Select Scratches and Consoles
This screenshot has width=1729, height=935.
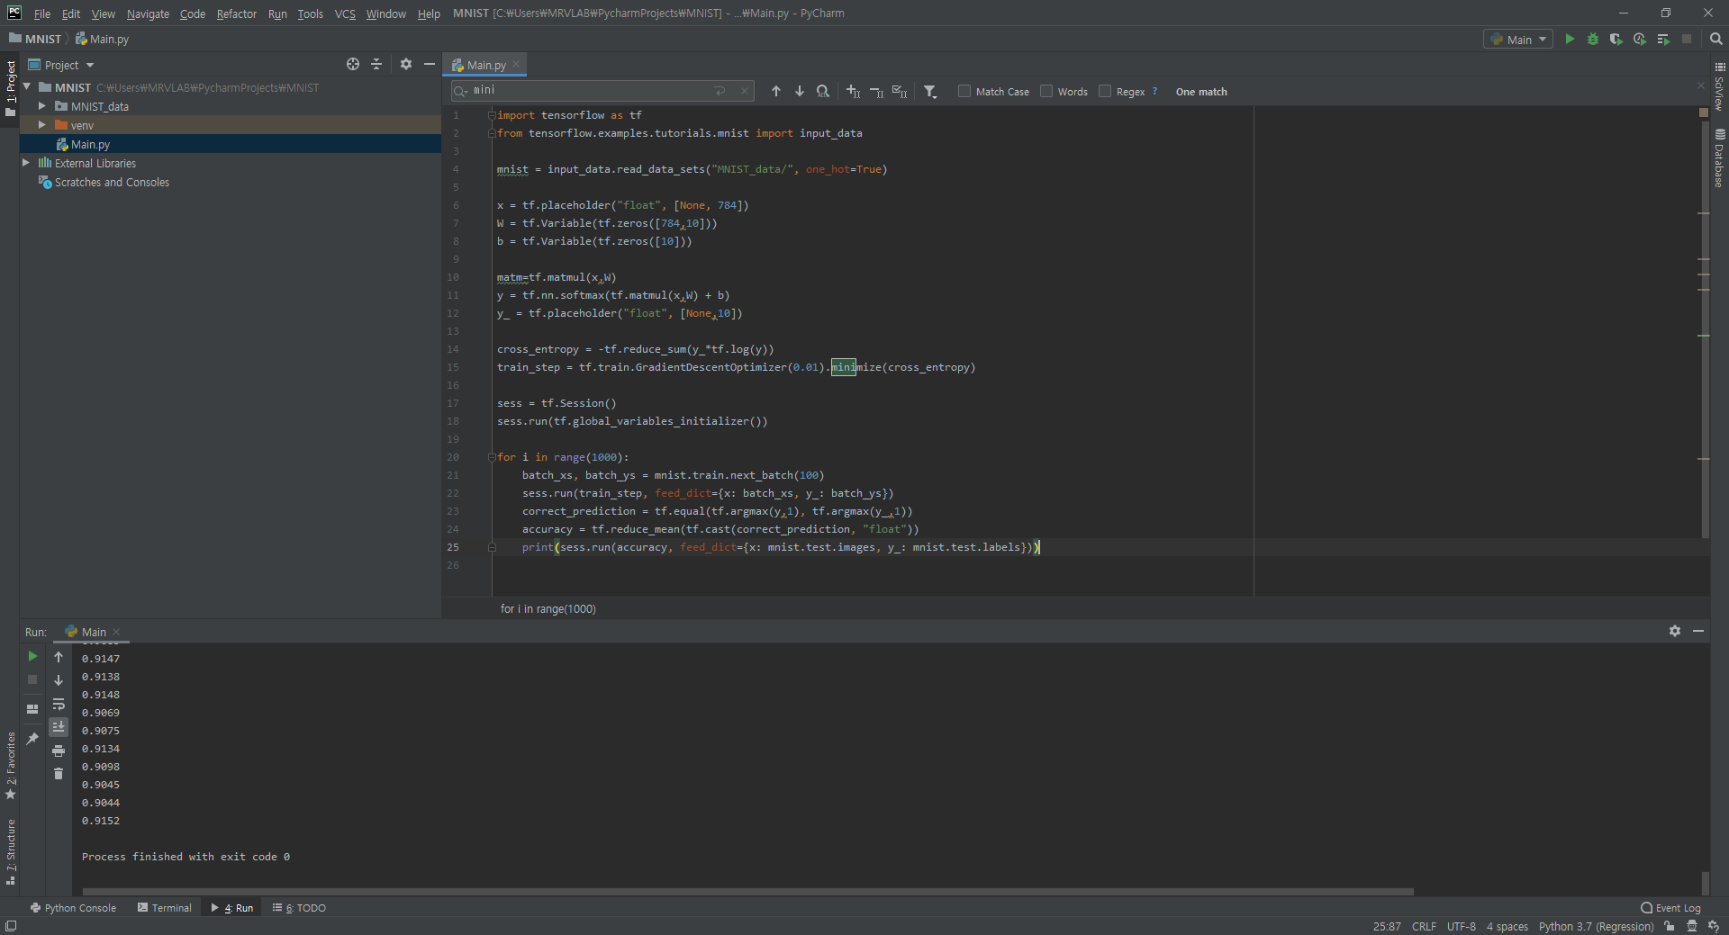tap(112, 182)
